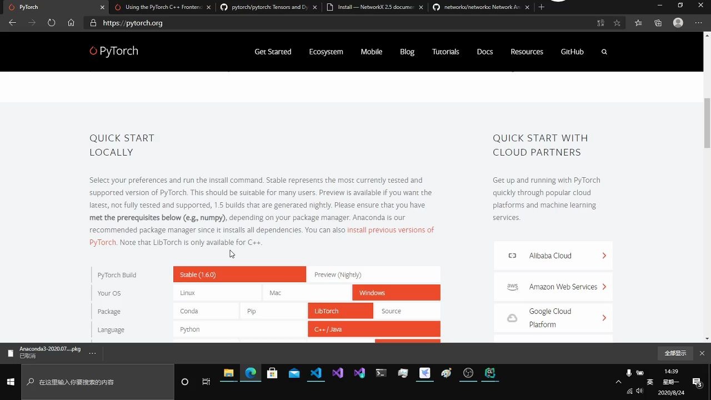Screen dimensions: 711x400
Task: Click the PyTorch flame logo
Action: [93, 51]
